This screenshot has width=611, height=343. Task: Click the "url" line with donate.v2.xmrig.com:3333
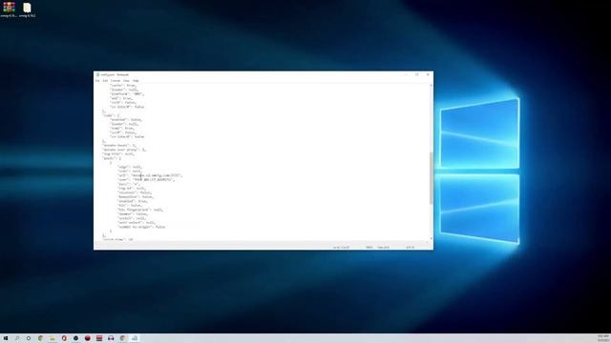(x=150, y=175)
